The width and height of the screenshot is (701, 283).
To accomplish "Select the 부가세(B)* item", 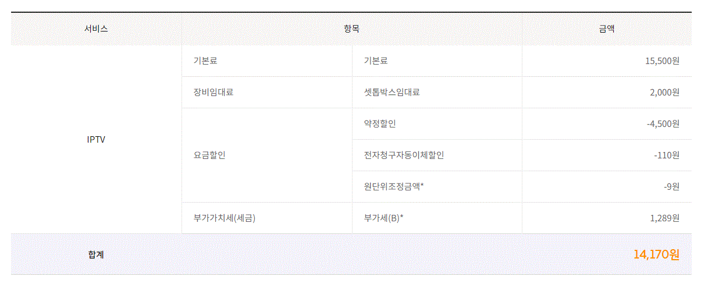I will coord(383,218).
